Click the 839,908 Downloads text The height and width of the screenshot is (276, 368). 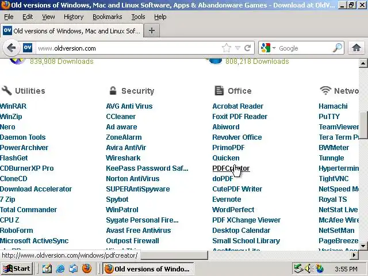click(62, 62)
